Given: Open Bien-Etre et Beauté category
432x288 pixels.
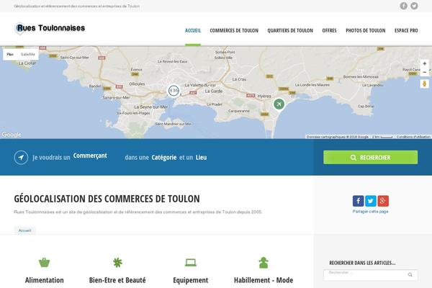Looking at the screenshot, I should pyautogui.click(x=117, y=280).
